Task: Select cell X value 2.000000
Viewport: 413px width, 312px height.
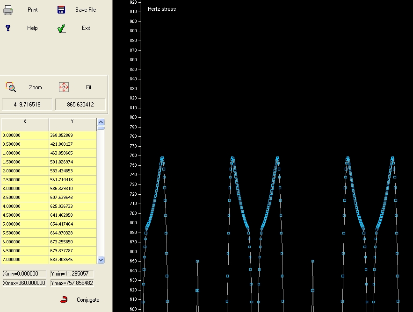Action: [x=25, y=171]
